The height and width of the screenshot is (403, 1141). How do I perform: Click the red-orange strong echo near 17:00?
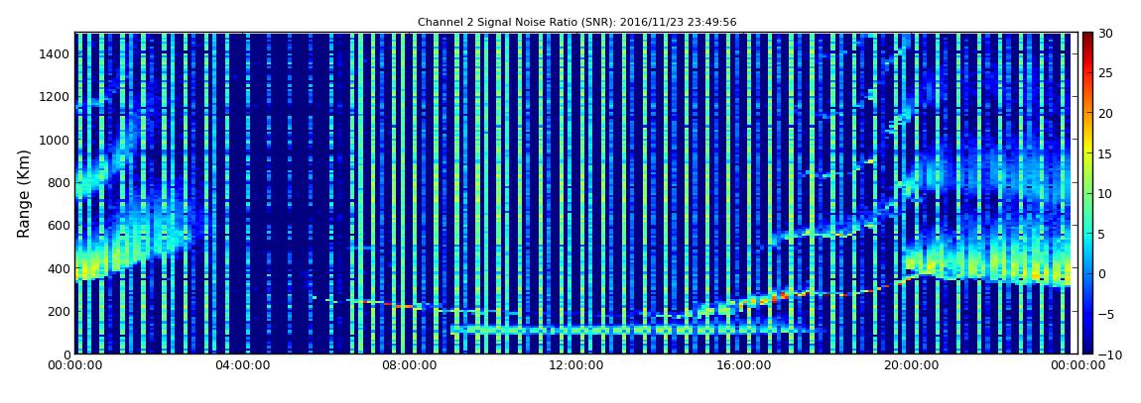(x=779, y=296)
